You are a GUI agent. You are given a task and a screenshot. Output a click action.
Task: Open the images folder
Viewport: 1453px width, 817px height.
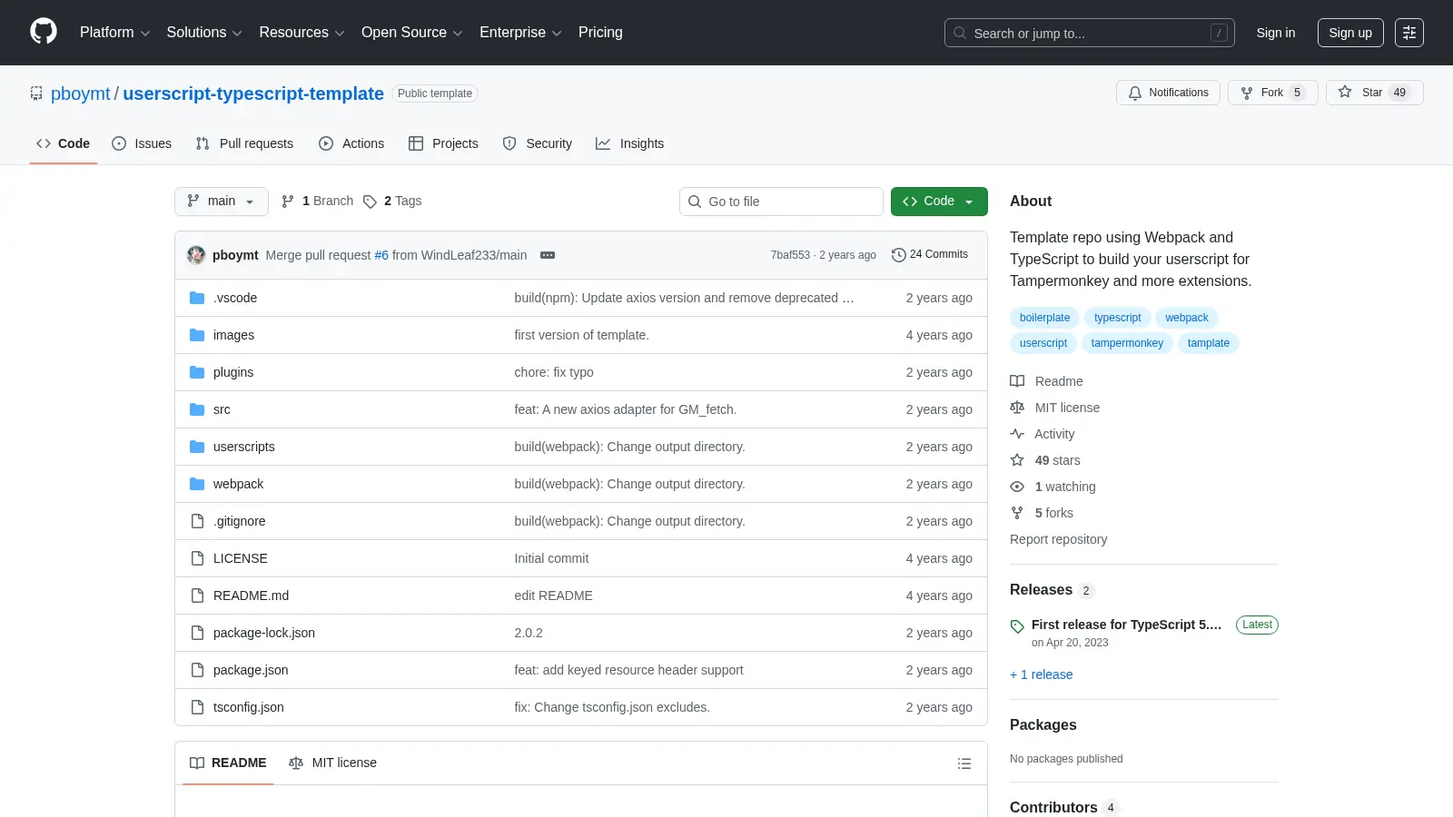pos(233,335)
